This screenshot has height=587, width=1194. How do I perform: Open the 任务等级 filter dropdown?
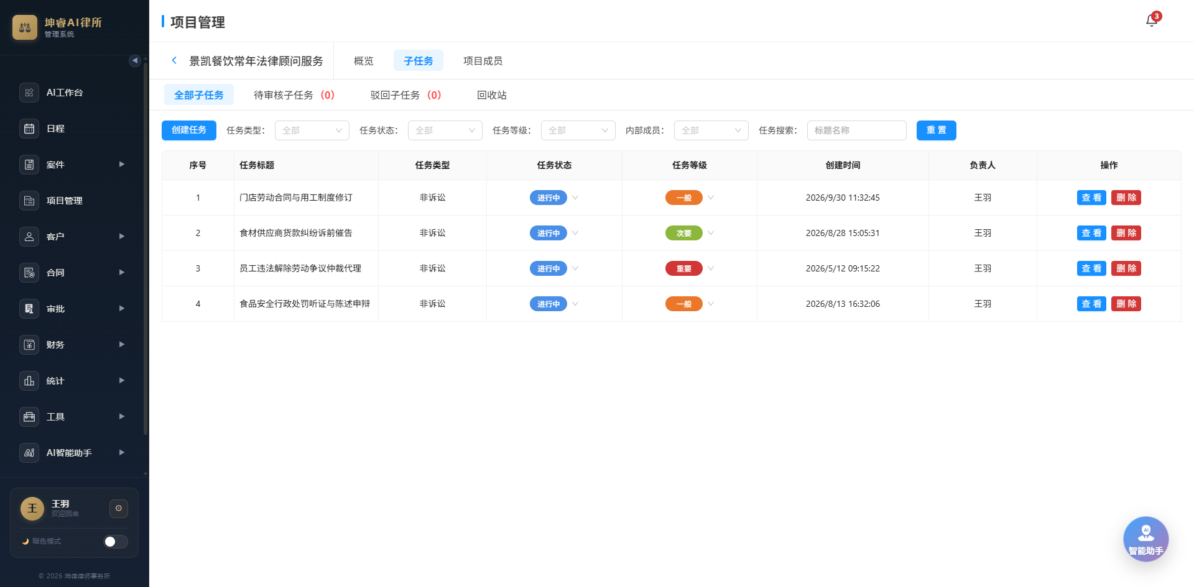[x=578, y=130]
